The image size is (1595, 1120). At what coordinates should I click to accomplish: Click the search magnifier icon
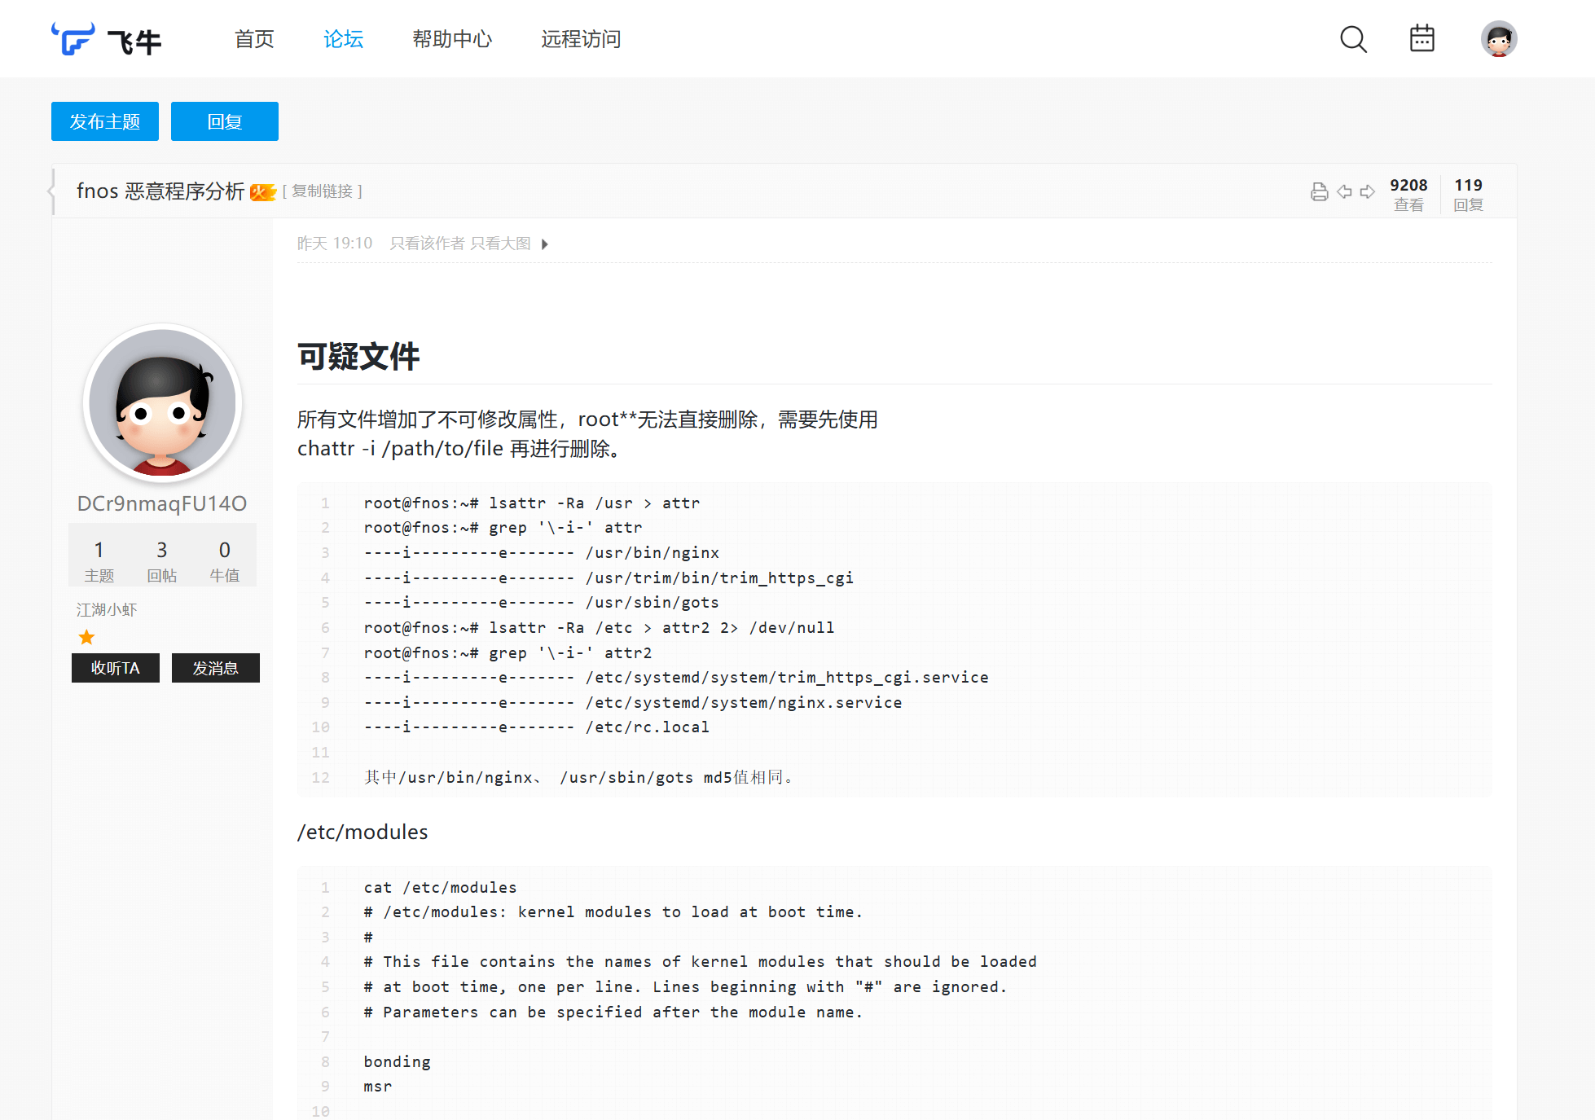click(x=1353, y=39)
